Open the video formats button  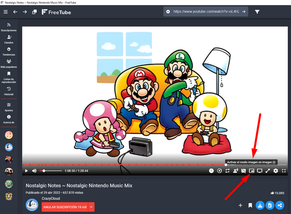[270, 205]
